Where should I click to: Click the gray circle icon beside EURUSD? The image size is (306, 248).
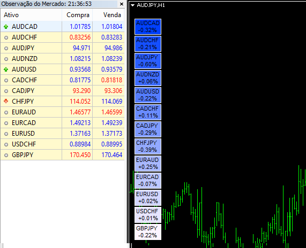(x=6, y=134)
